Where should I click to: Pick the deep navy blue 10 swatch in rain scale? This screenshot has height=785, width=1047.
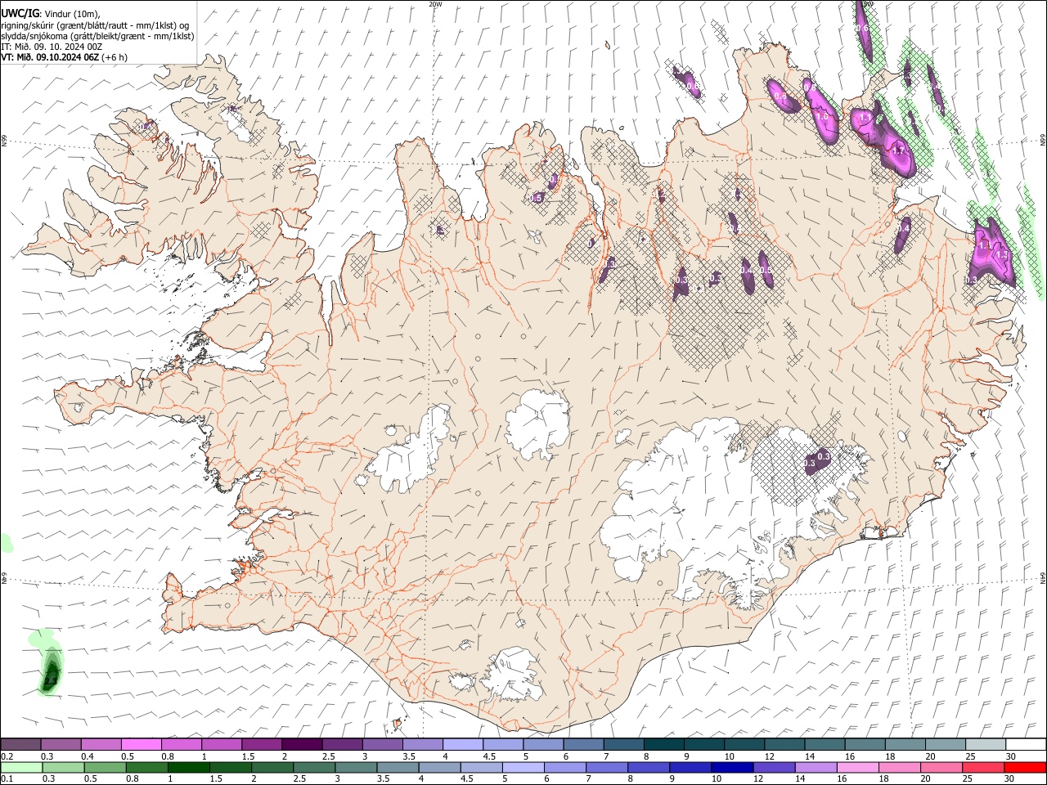click(732, 768)
